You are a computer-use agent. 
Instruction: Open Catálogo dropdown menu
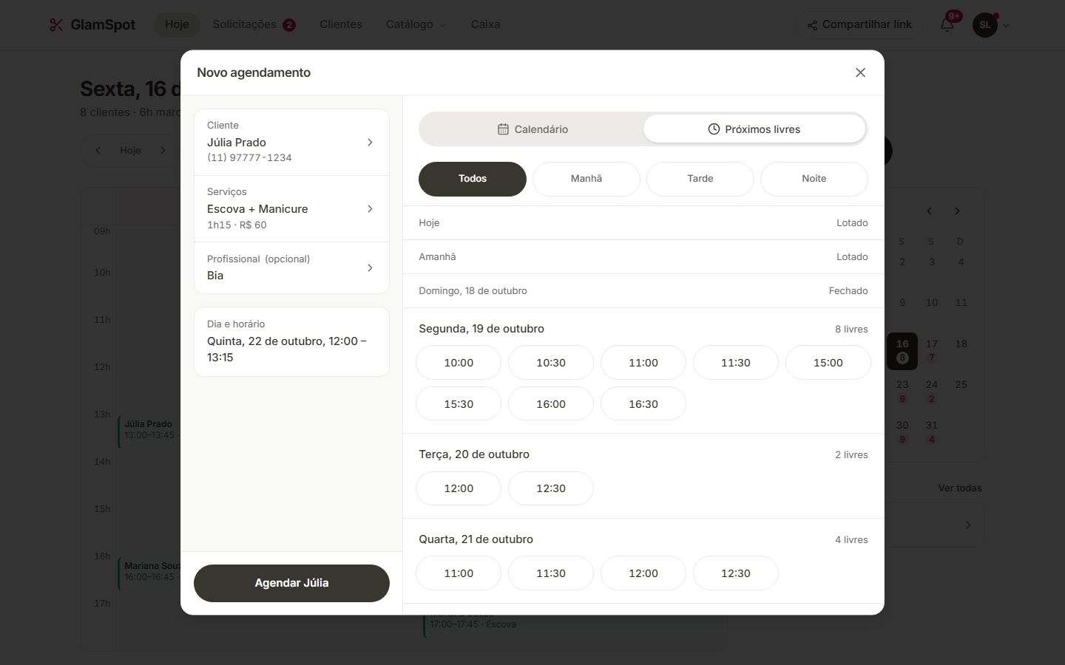coord(416,24)
